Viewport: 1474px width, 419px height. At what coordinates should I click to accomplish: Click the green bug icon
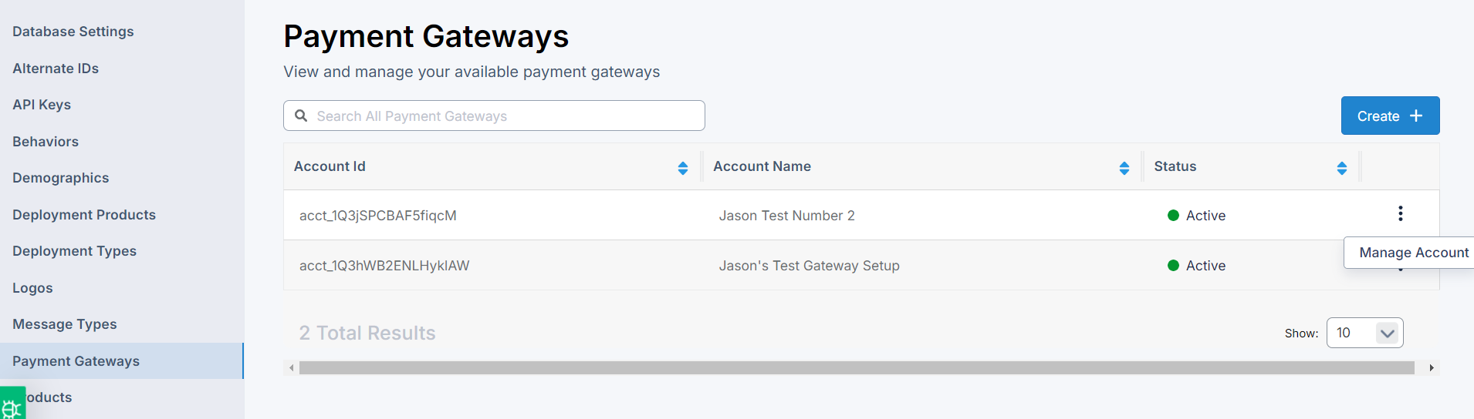pos(12,404)
